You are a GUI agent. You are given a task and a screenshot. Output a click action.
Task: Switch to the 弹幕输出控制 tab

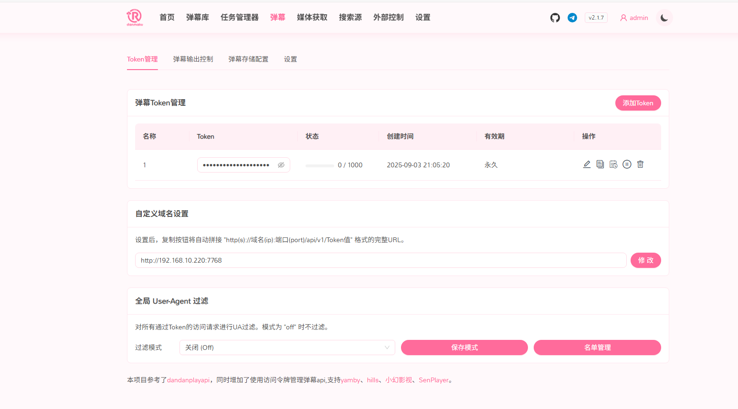(x=193, y=59)
